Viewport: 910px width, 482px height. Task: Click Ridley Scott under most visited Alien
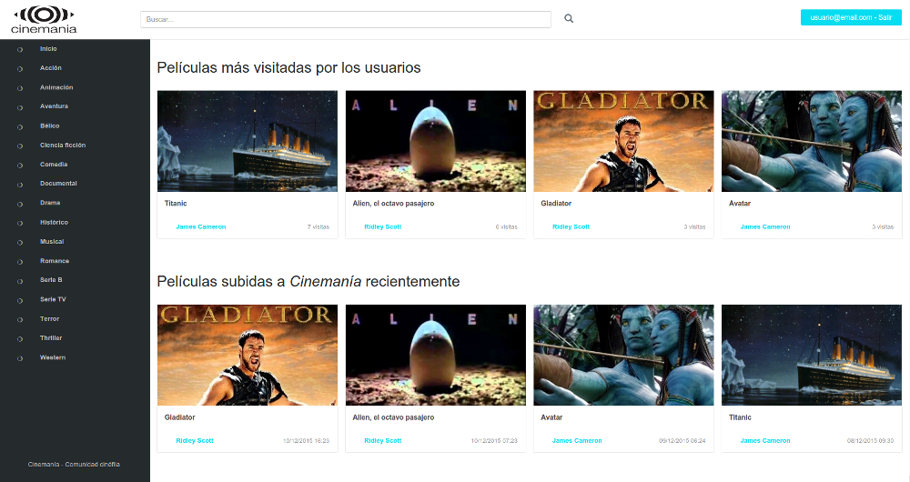[382, 226]
